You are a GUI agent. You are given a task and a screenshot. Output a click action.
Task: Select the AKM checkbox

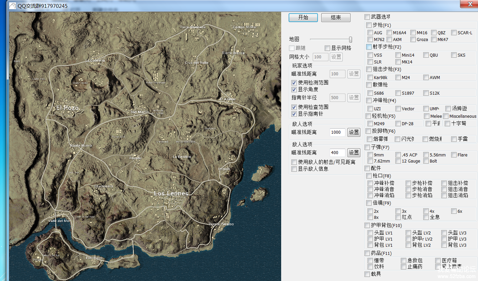[389, 39]
